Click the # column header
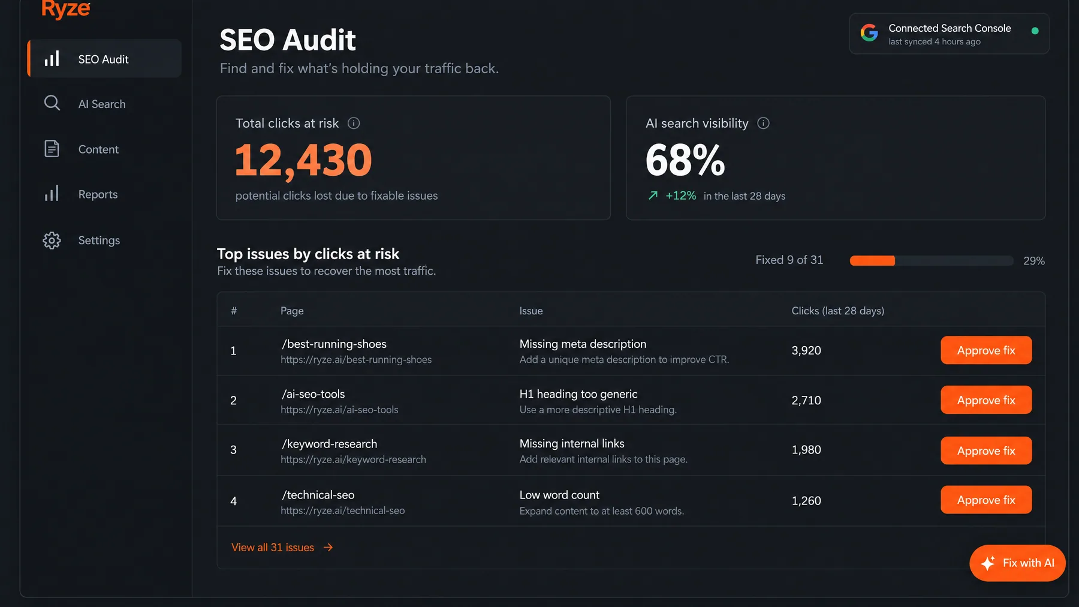This screenshot has height=607, width=1079. coord(234,311)
